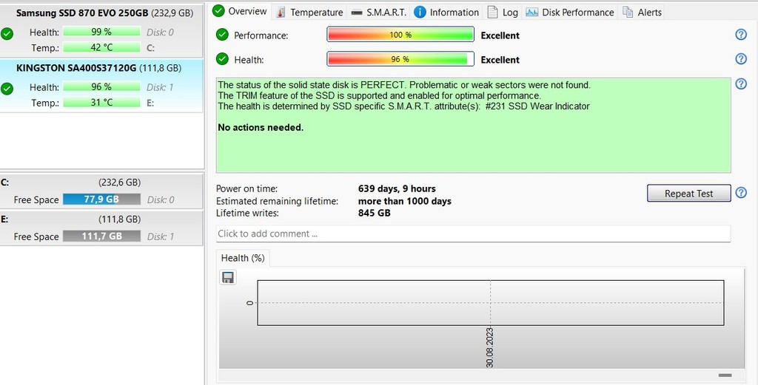Click the C: Free Space 77,9 GB bar
This screenshot has height=385, width=758.
click(x=101, y=200)
